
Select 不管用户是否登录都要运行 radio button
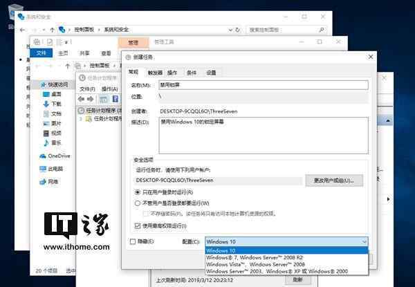pyautogui.click(x=137, y=203)
